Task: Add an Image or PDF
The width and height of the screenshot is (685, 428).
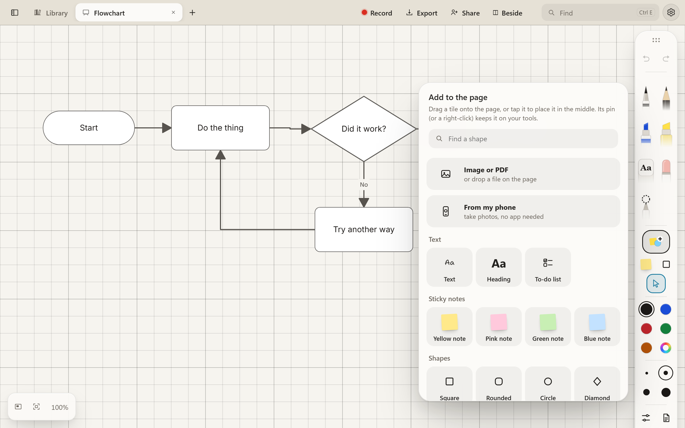Action: (x=523, y=174)
